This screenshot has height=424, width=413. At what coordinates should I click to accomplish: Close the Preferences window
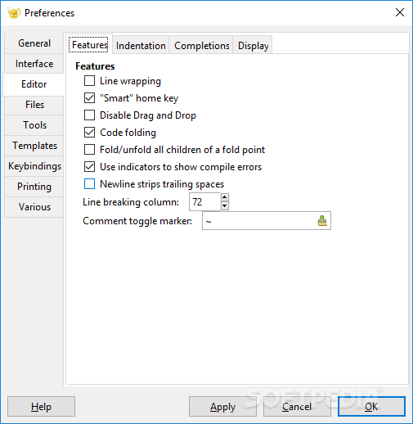[400, 12]
